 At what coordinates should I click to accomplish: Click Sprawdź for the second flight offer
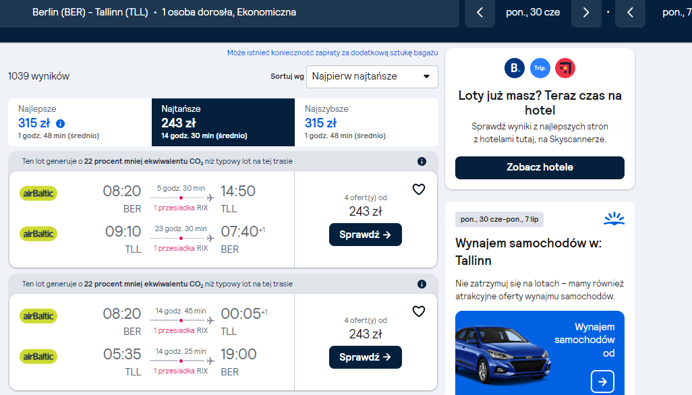366,357
